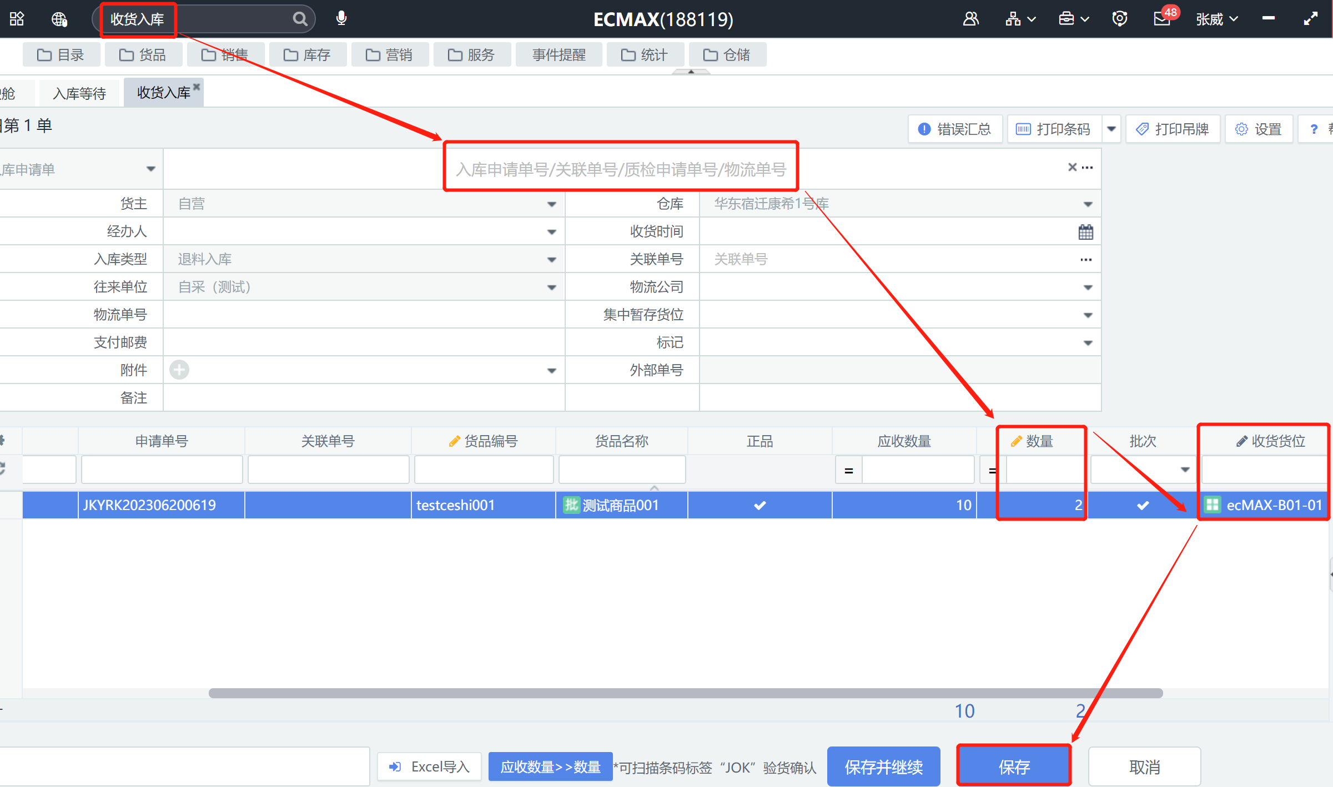1333x787 pixels.
Task: Expand the 打印条码 dropdown arrow
Action: (1111, 129)
